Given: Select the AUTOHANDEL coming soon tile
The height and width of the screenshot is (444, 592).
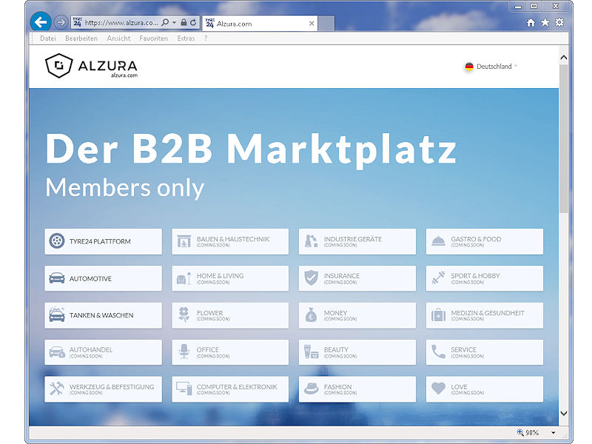Looking at the screenshot, I should (x=103, y=352).
